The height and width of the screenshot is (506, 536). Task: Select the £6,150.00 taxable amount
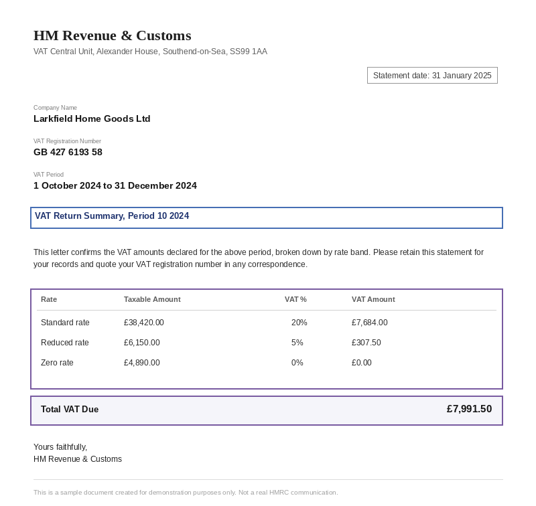click(141, 343)
